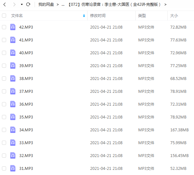Select the file name 31.MP3
Viewport: 194px width, 175px height.
pos(26,169)
